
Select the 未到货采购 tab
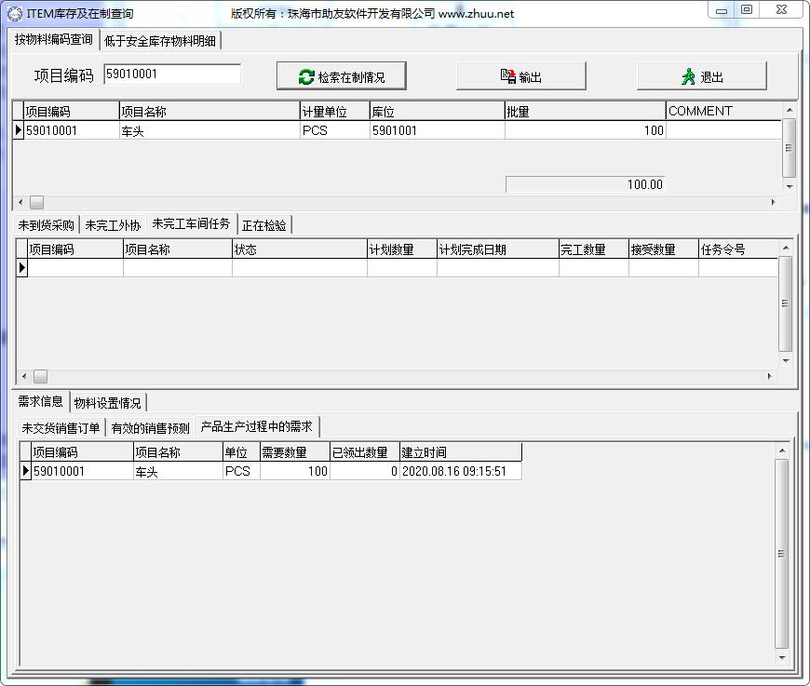pyautogui.click(x=46, y=225)
